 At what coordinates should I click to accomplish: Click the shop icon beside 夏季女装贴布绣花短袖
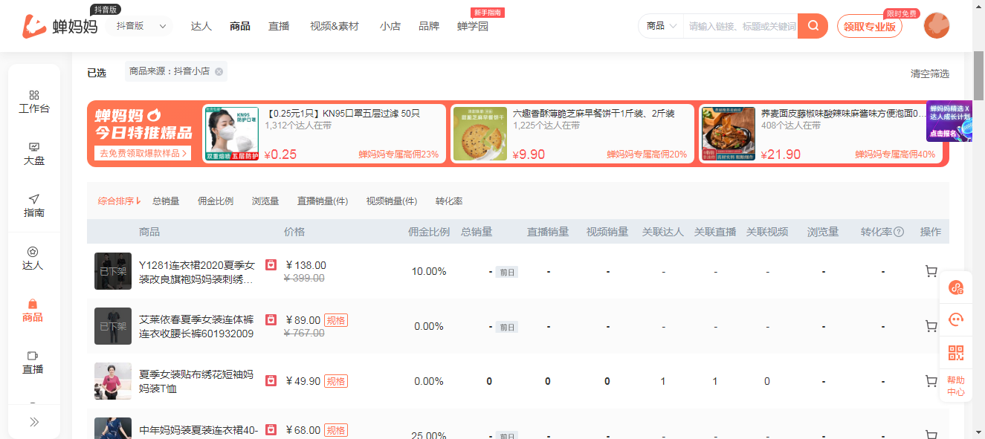coord(271,381)
